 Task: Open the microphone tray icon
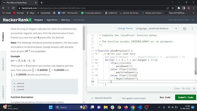pos(164,107)
